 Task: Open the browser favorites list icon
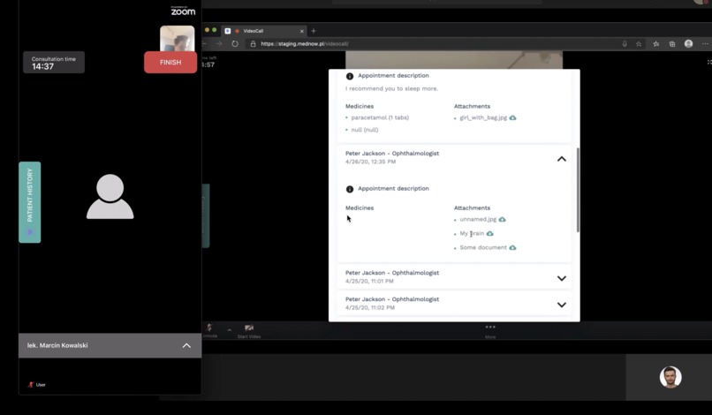click(656, 44)
